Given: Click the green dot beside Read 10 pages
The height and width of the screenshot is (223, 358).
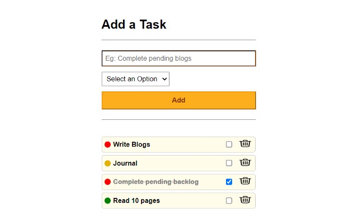Looking at the screenshot, I should 107,201.
